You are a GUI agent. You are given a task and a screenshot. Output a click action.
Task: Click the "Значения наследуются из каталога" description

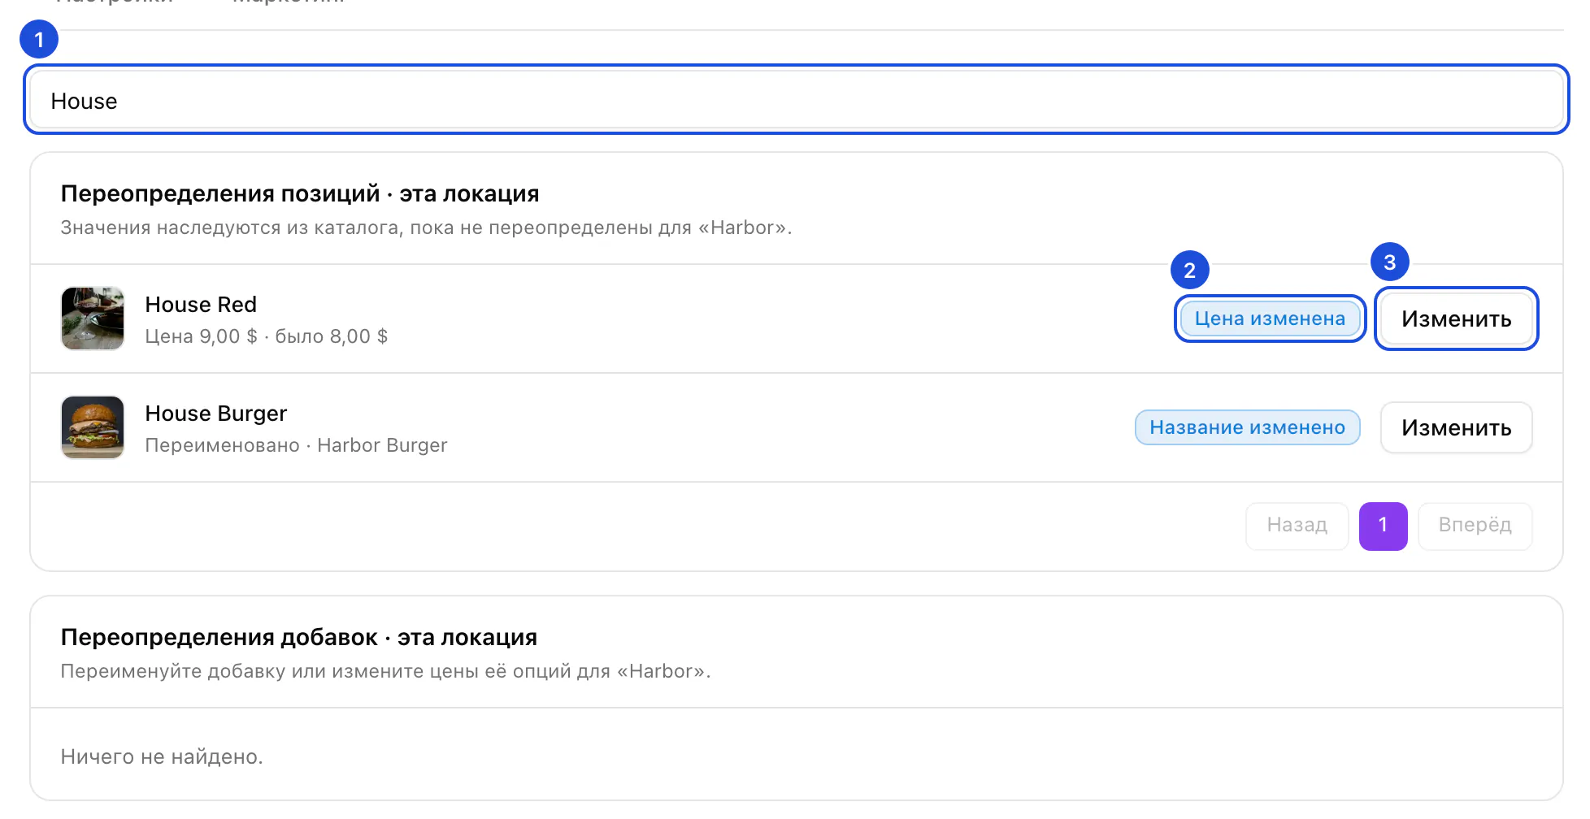pos(426,227)
